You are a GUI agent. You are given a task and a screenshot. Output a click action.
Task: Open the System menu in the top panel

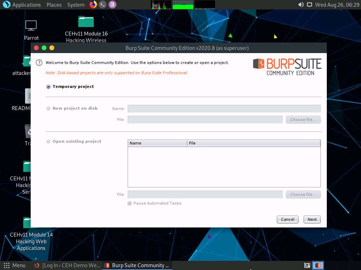coord(75,5)
